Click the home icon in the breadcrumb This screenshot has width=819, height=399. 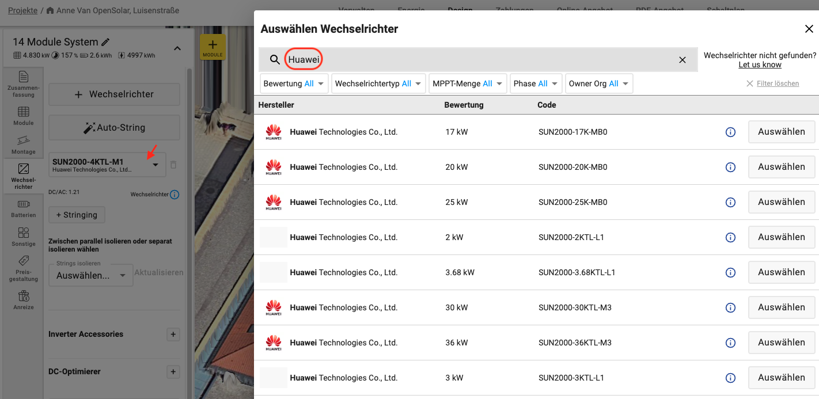pos(50,10)
